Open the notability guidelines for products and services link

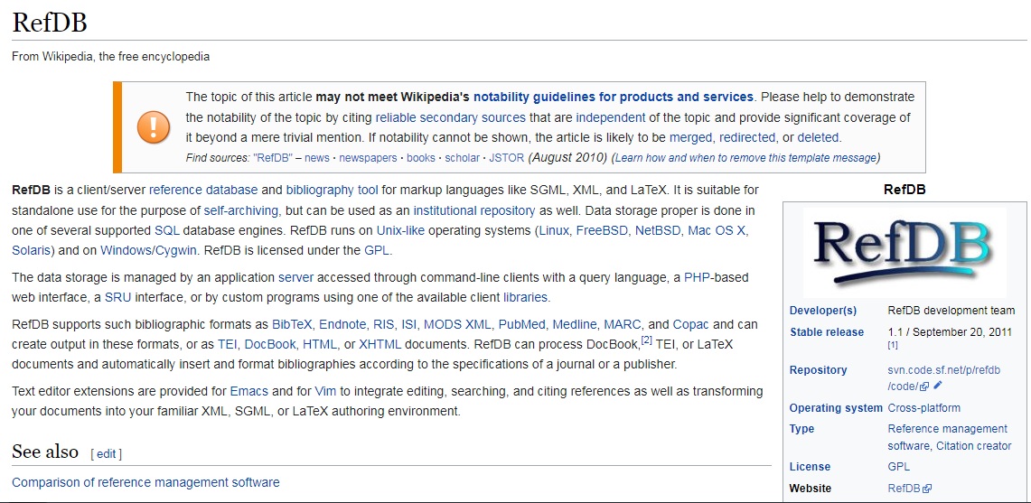pos(613,97)
